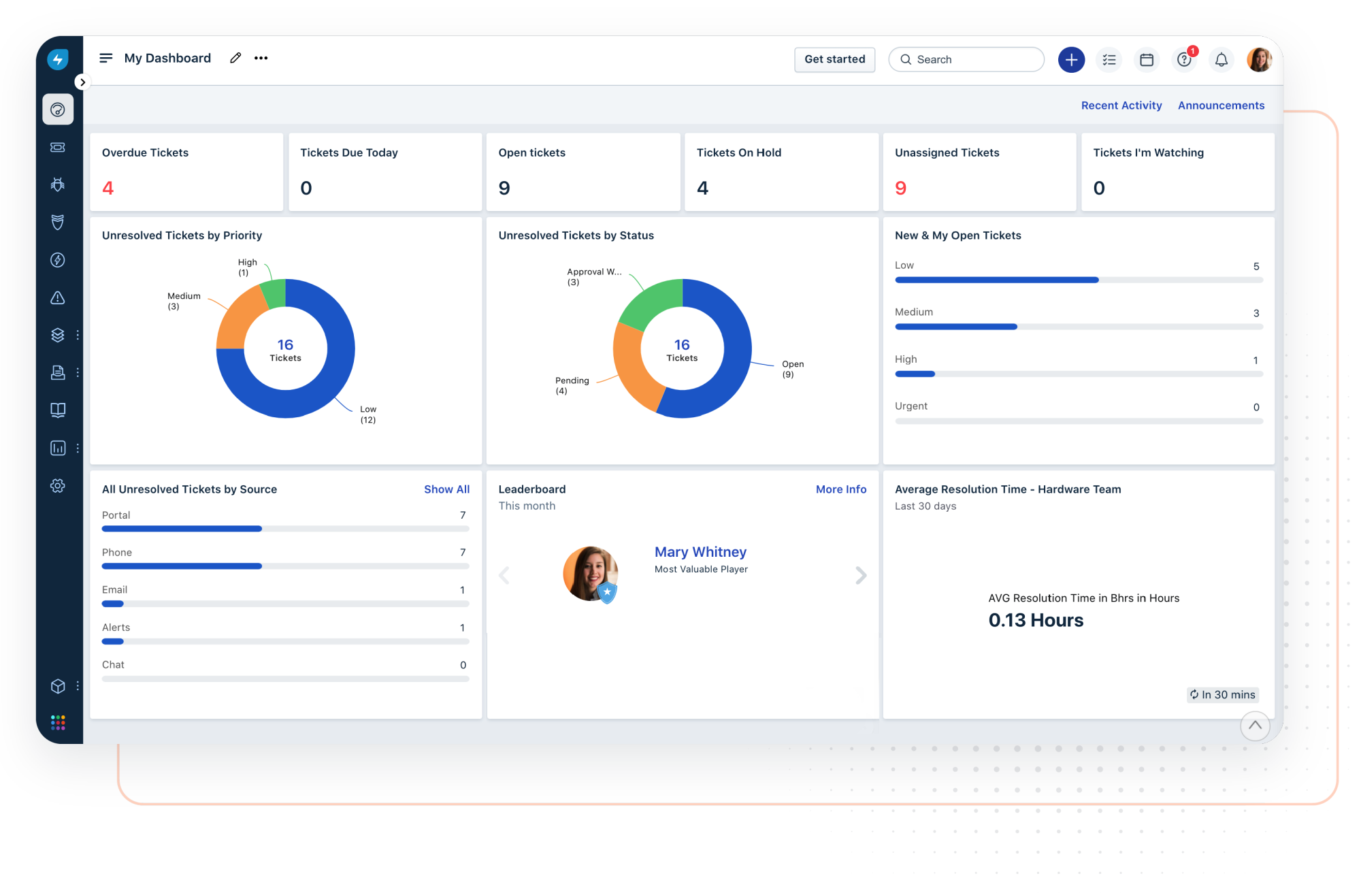Open the Tickets icon in sidebar

[58, 147]
